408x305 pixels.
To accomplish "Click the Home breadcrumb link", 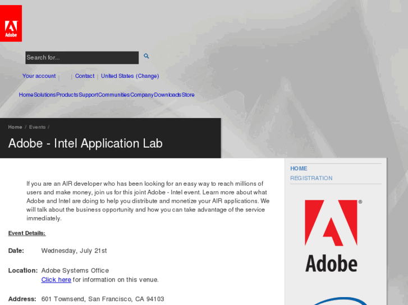I will [15, 127].
